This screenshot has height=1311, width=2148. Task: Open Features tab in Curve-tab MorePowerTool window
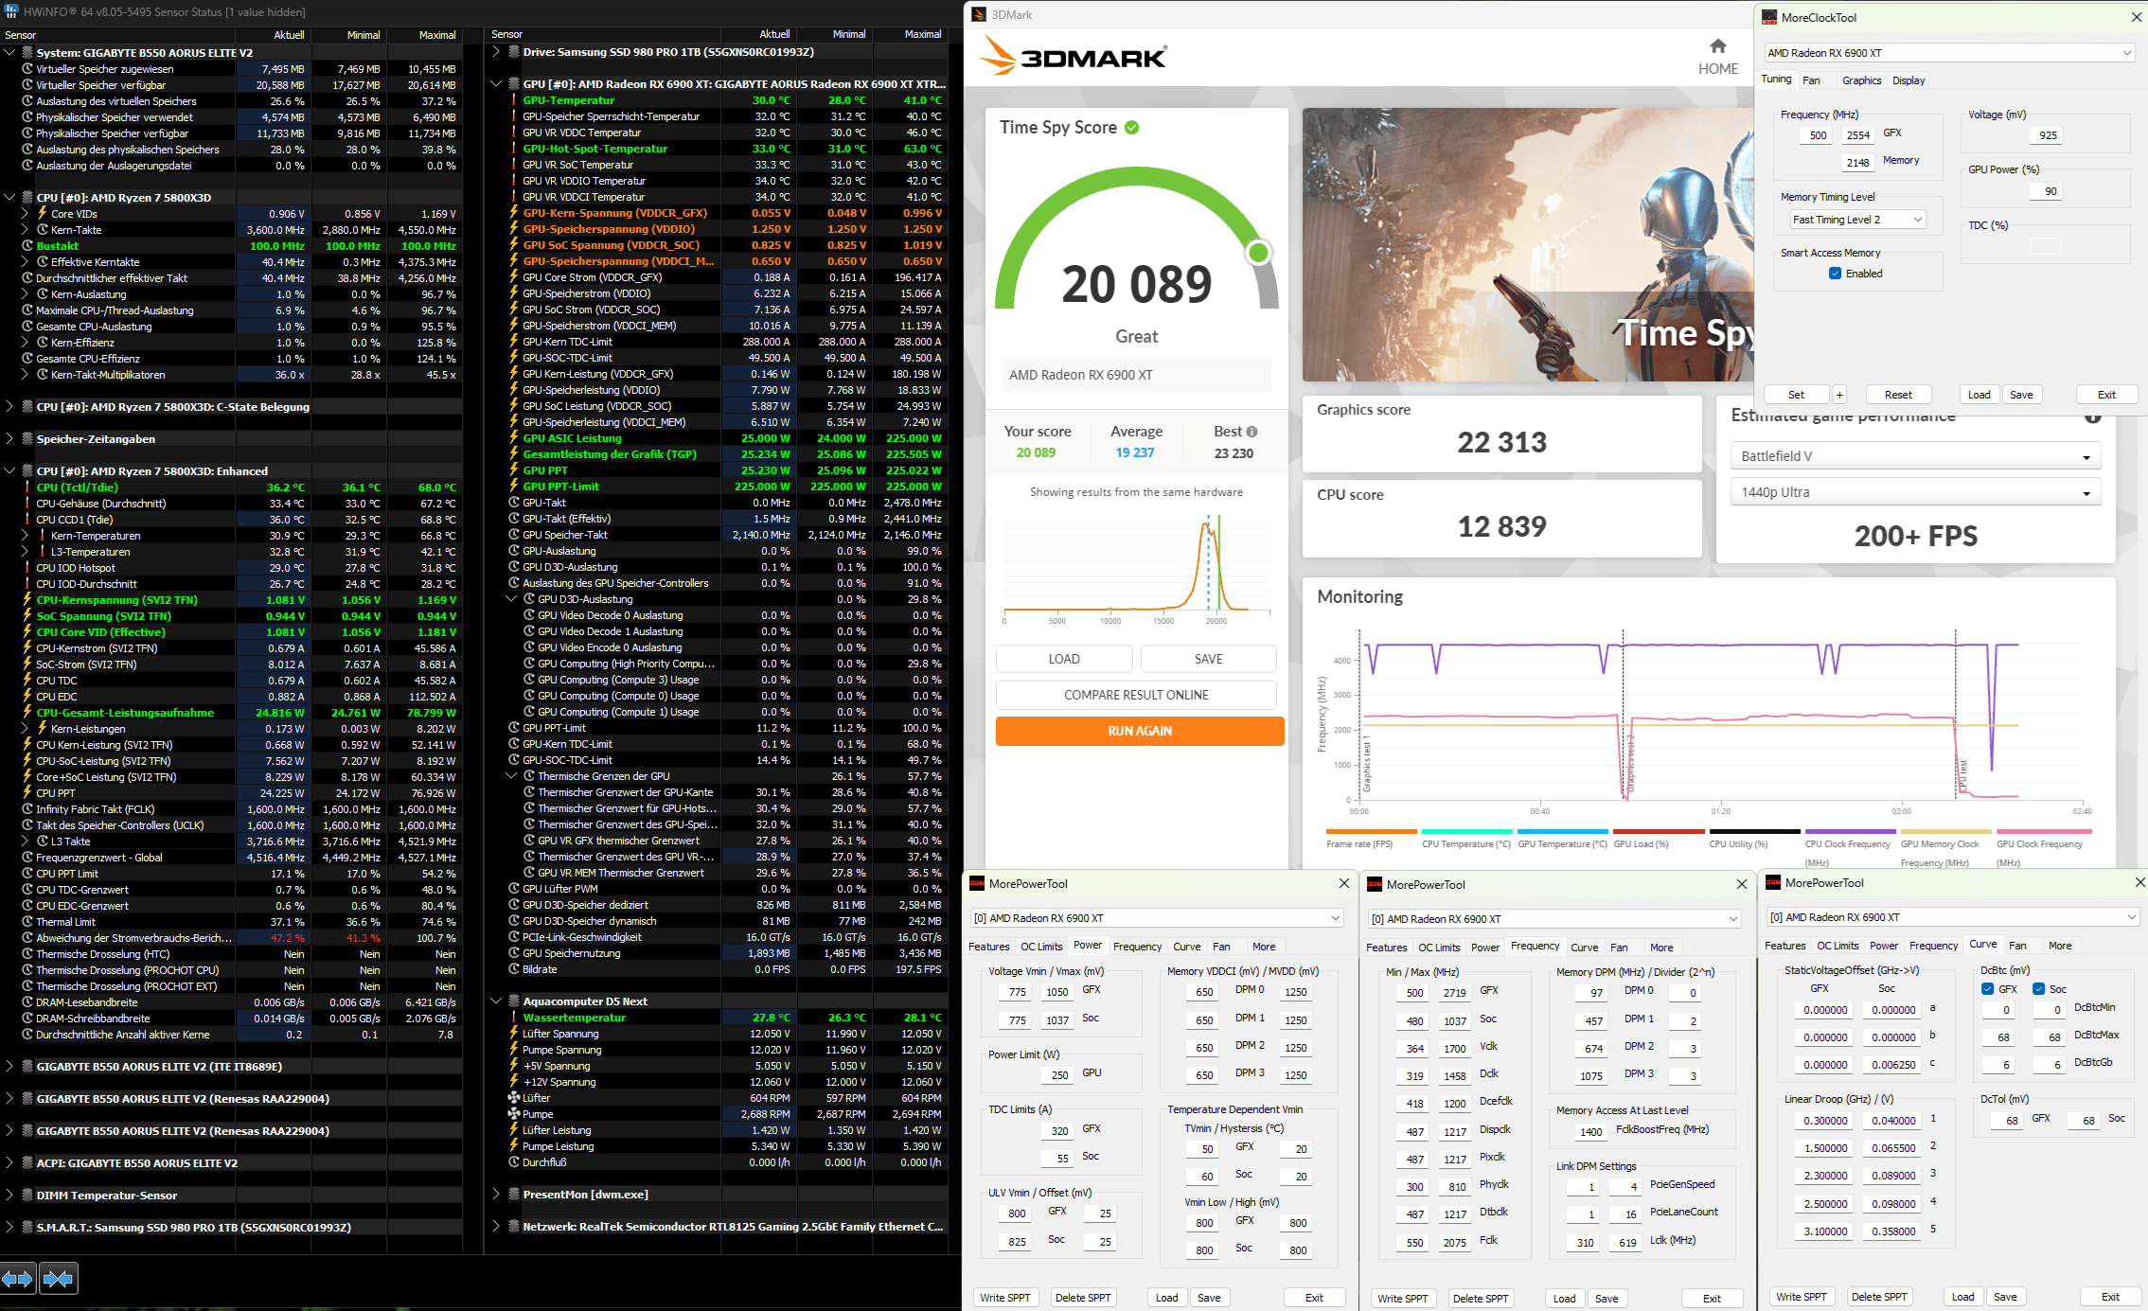click(1785, 946)
